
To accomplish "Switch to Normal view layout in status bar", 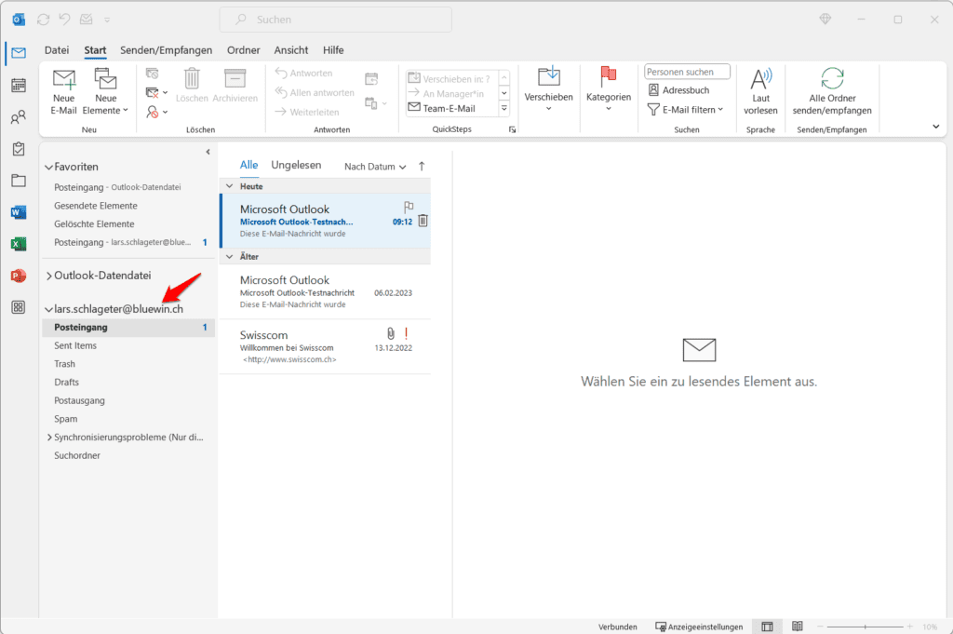I will [768, 627].
